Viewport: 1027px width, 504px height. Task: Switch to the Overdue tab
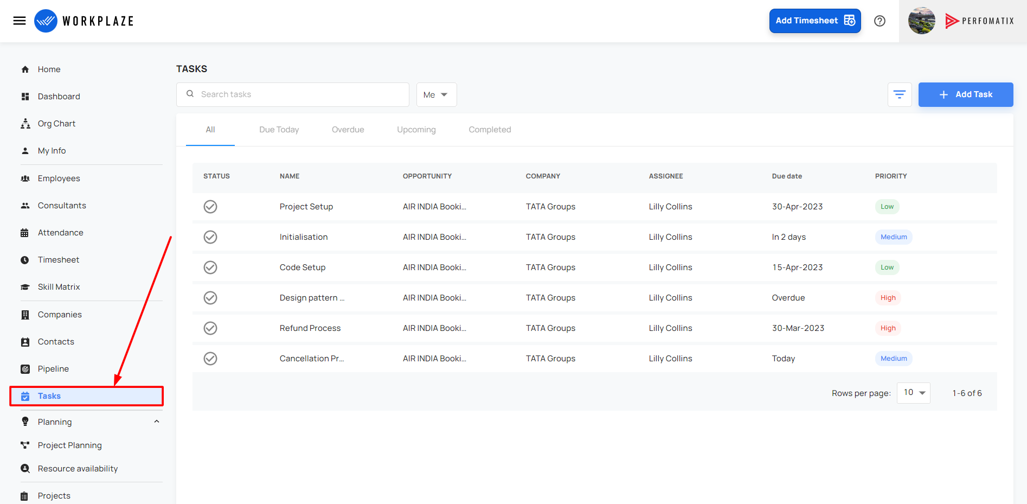348,130
